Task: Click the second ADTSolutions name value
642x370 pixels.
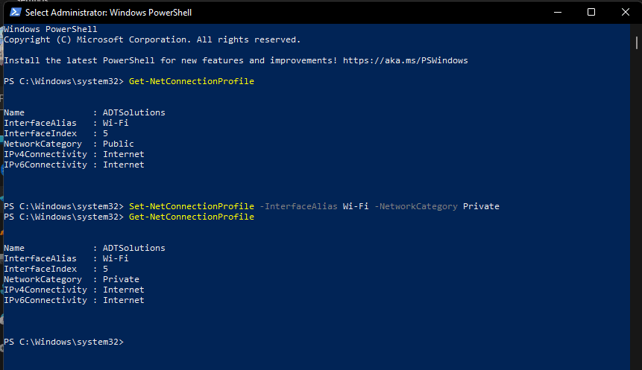Action: (x=134, y=248)
